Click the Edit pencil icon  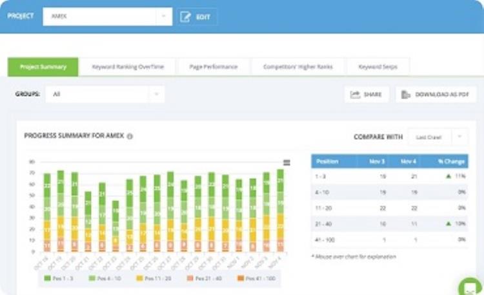pyautogui.click(x=186, y=17)
